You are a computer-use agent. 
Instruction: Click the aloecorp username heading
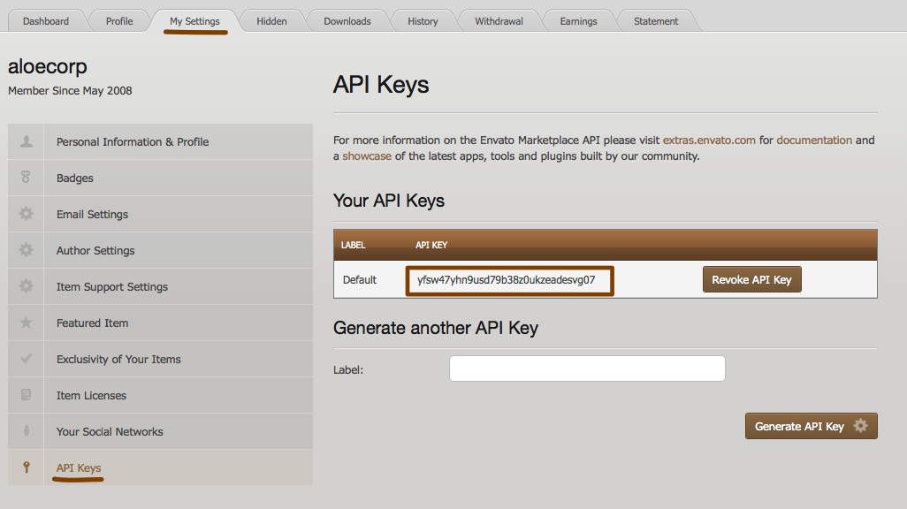coord(48,66)
